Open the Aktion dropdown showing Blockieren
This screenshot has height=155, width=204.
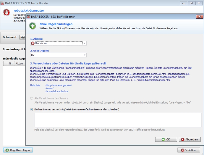[x=58, y=43]
